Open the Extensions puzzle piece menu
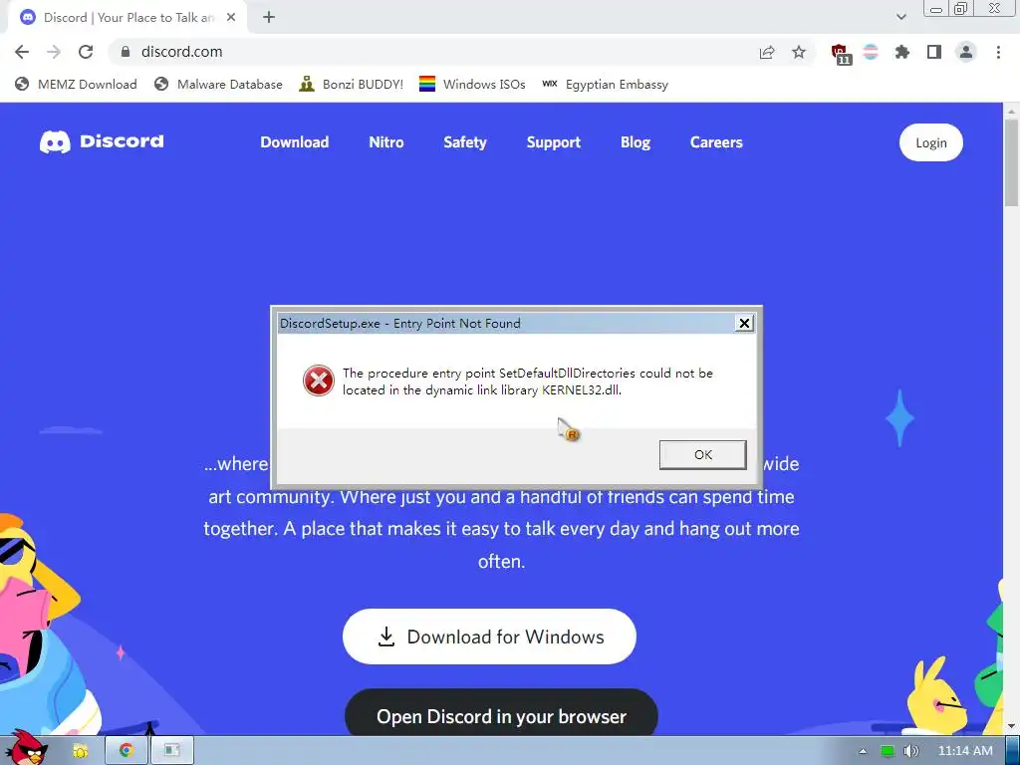This screenshot has width=1020, height=765. coord(902,52)
